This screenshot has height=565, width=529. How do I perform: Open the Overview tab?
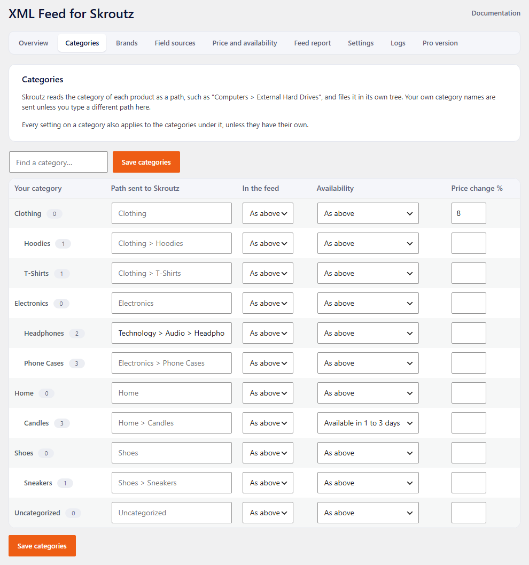[33, 43]
